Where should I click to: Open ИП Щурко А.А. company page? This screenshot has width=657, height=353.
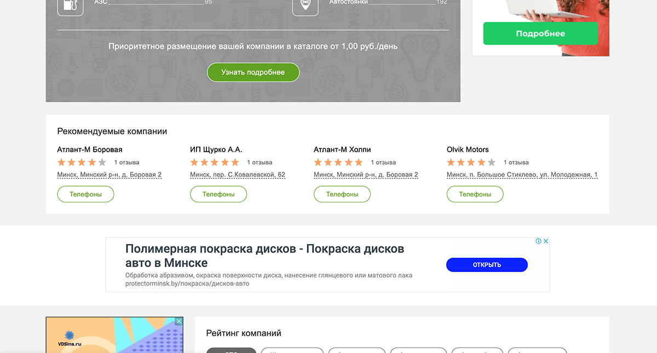[x=216, y=149]
